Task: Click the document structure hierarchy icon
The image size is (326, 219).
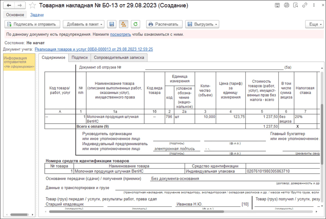Action: point(123,24)
